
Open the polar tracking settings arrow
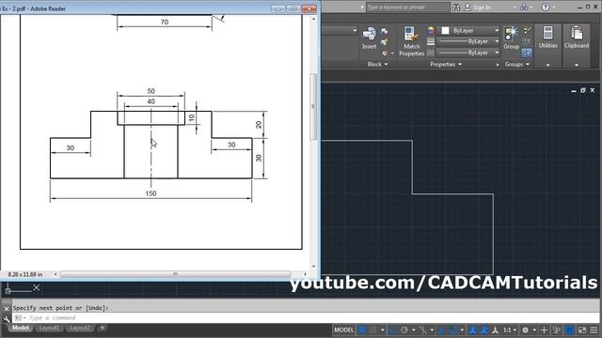414,330
